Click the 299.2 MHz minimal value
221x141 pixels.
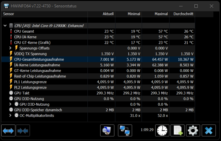(132, 93)
